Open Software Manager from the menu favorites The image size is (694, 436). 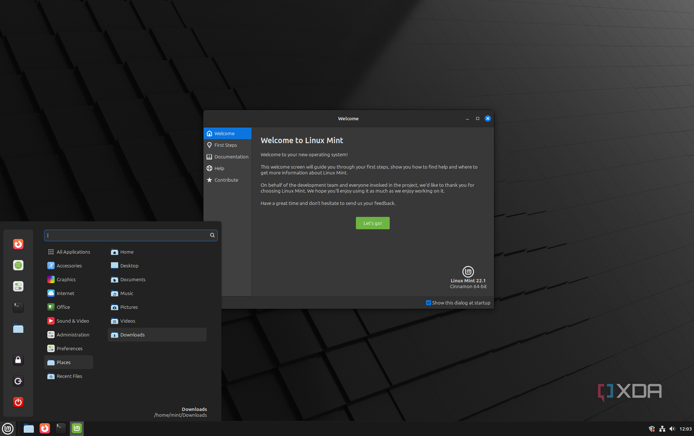[18, 265]
